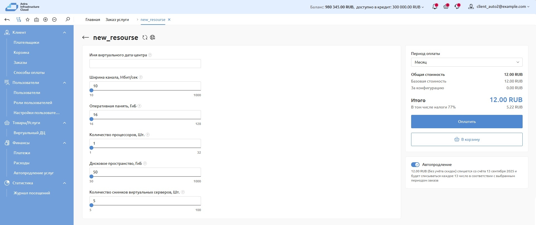Screen dimensions: 536x225
Task: Click the Оперативная память slider handle
Action: pos(91,119)
